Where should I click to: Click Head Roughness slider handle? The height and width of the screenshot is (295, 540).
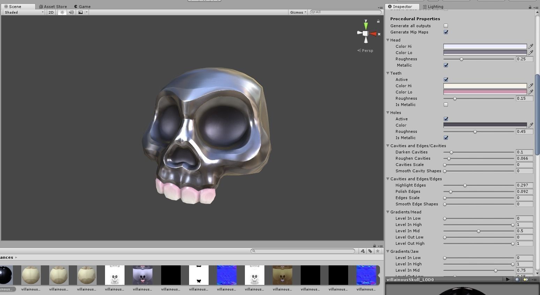pyautogui.click(x=462, y=59)
